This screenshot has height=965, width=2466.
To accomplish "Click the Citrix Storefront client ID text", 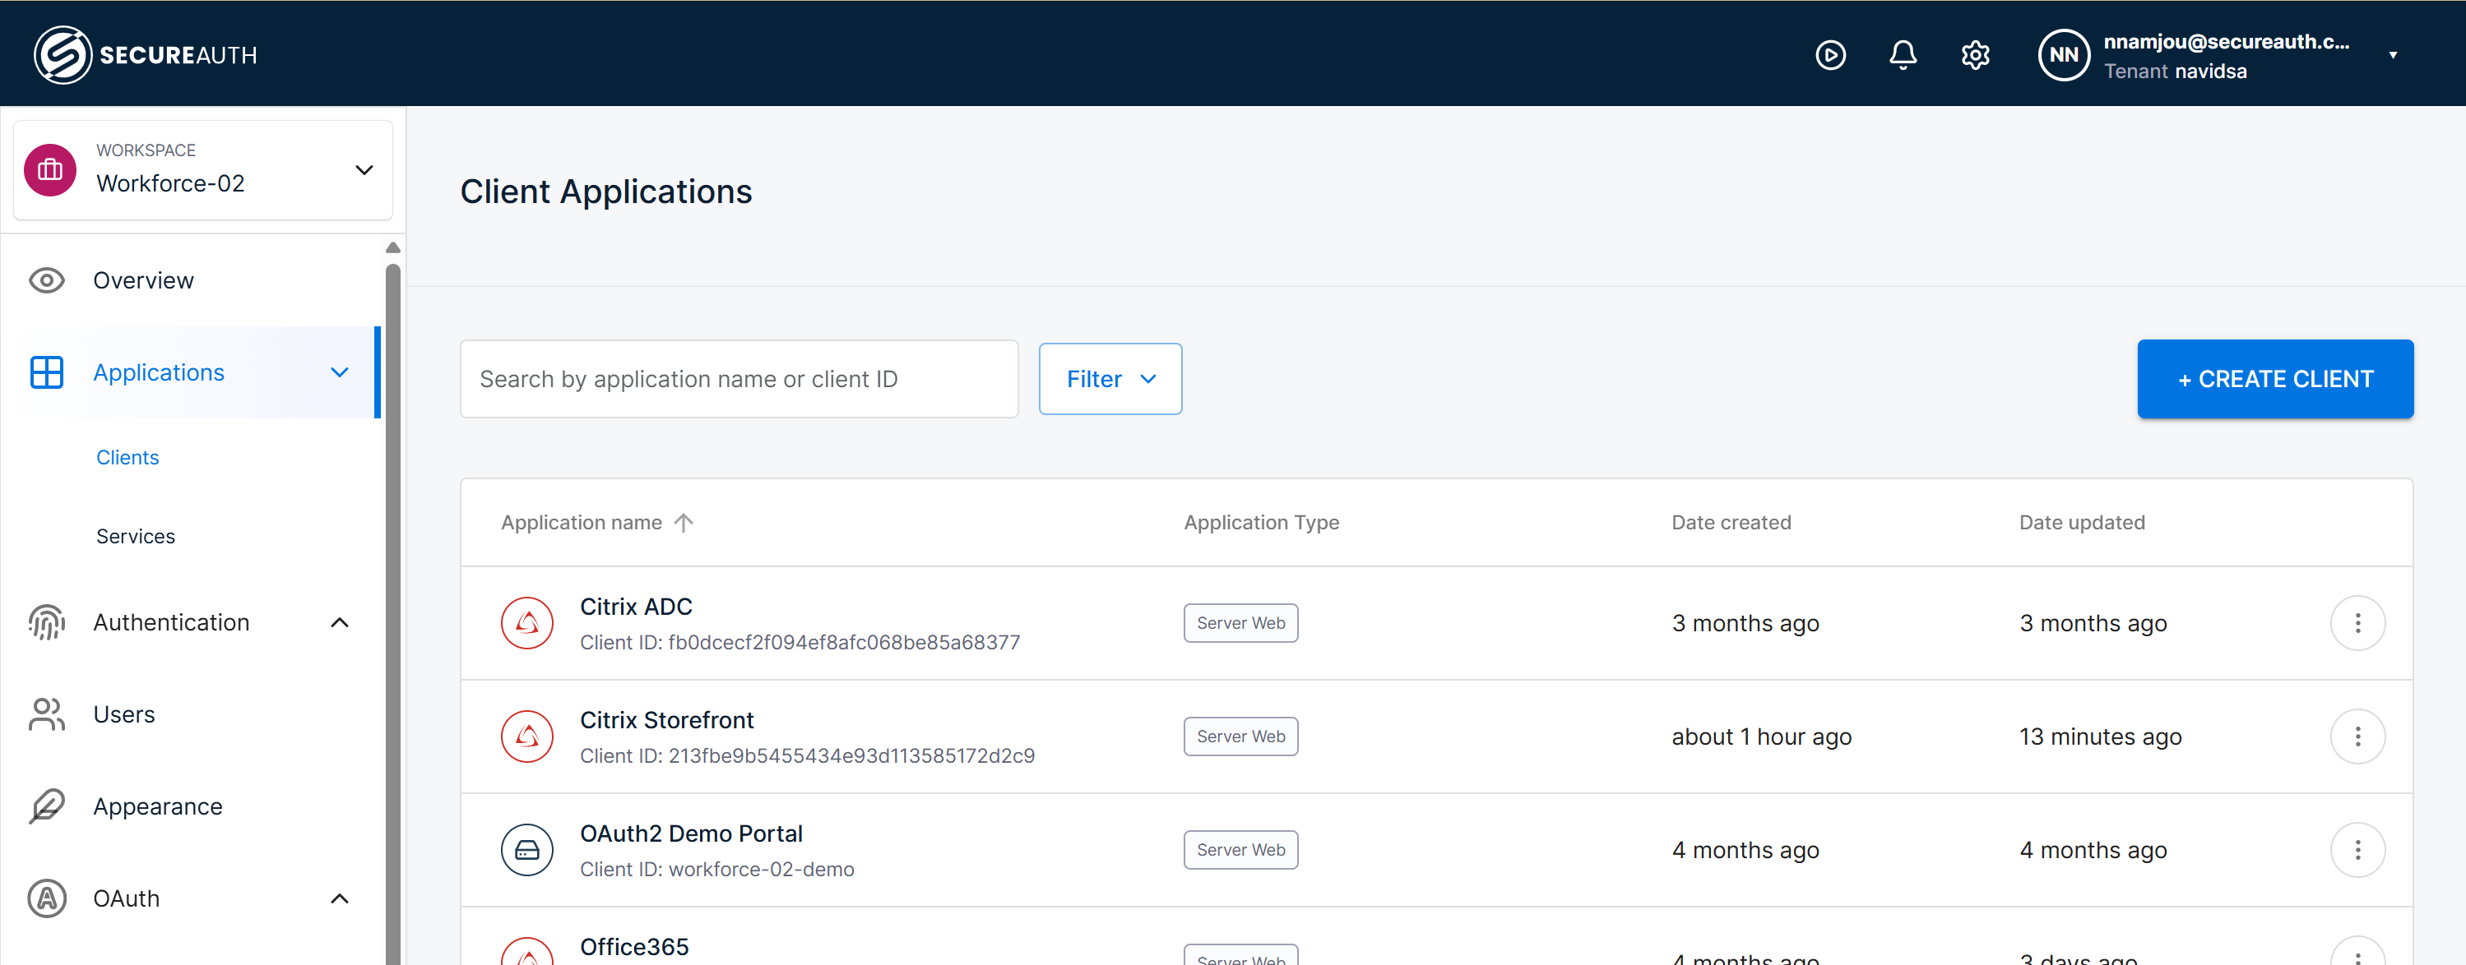I will (x=807, y=755).
